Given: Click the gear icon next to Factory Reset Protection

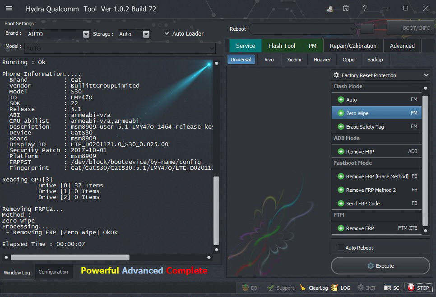Looking at the screenshot, I should [336, 75].
